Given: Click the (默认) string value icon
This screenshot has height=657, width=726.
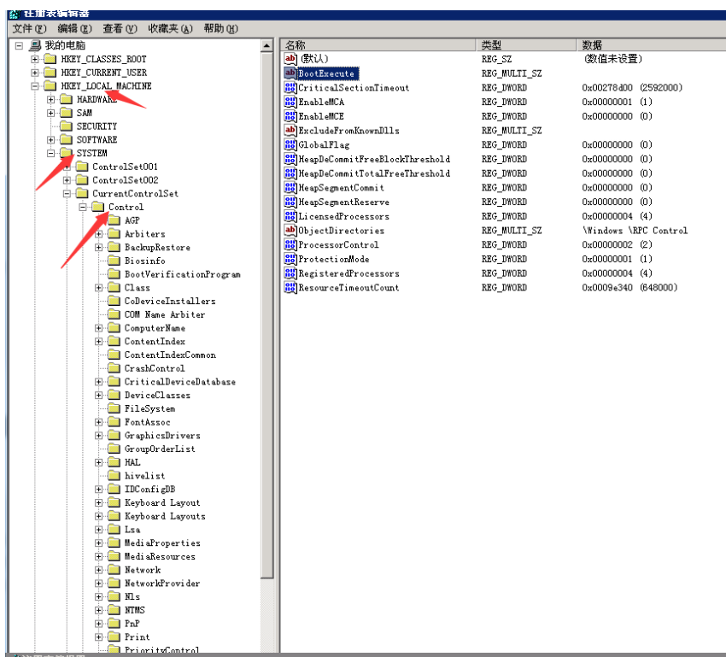Looking at the screenshot, I should [x=290, y=59].
